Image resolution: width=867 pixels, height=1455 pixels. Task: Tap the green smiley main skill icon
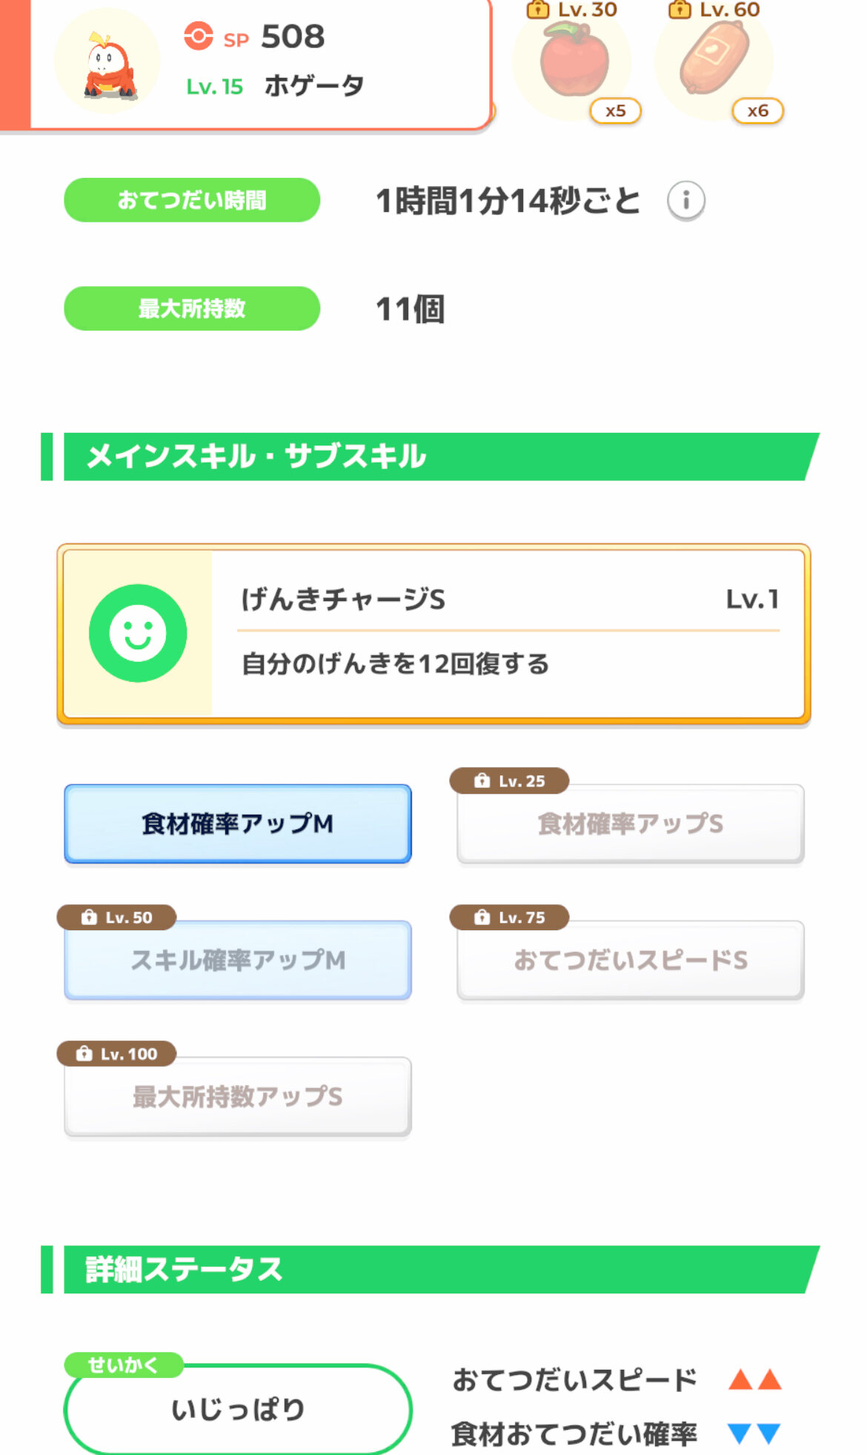click(x=138, y=633)
